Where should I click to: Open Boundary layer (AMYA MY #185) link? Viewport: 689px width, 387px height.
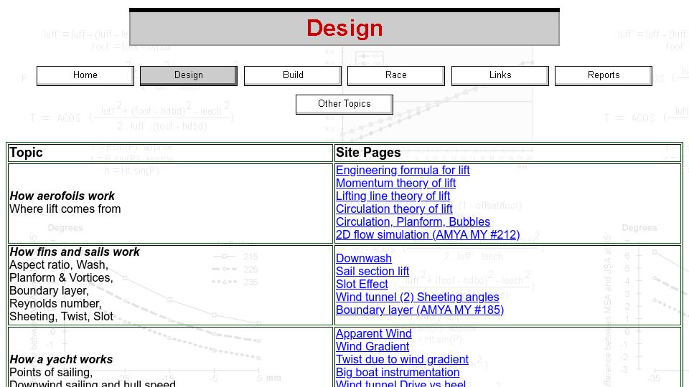[420, 310]
